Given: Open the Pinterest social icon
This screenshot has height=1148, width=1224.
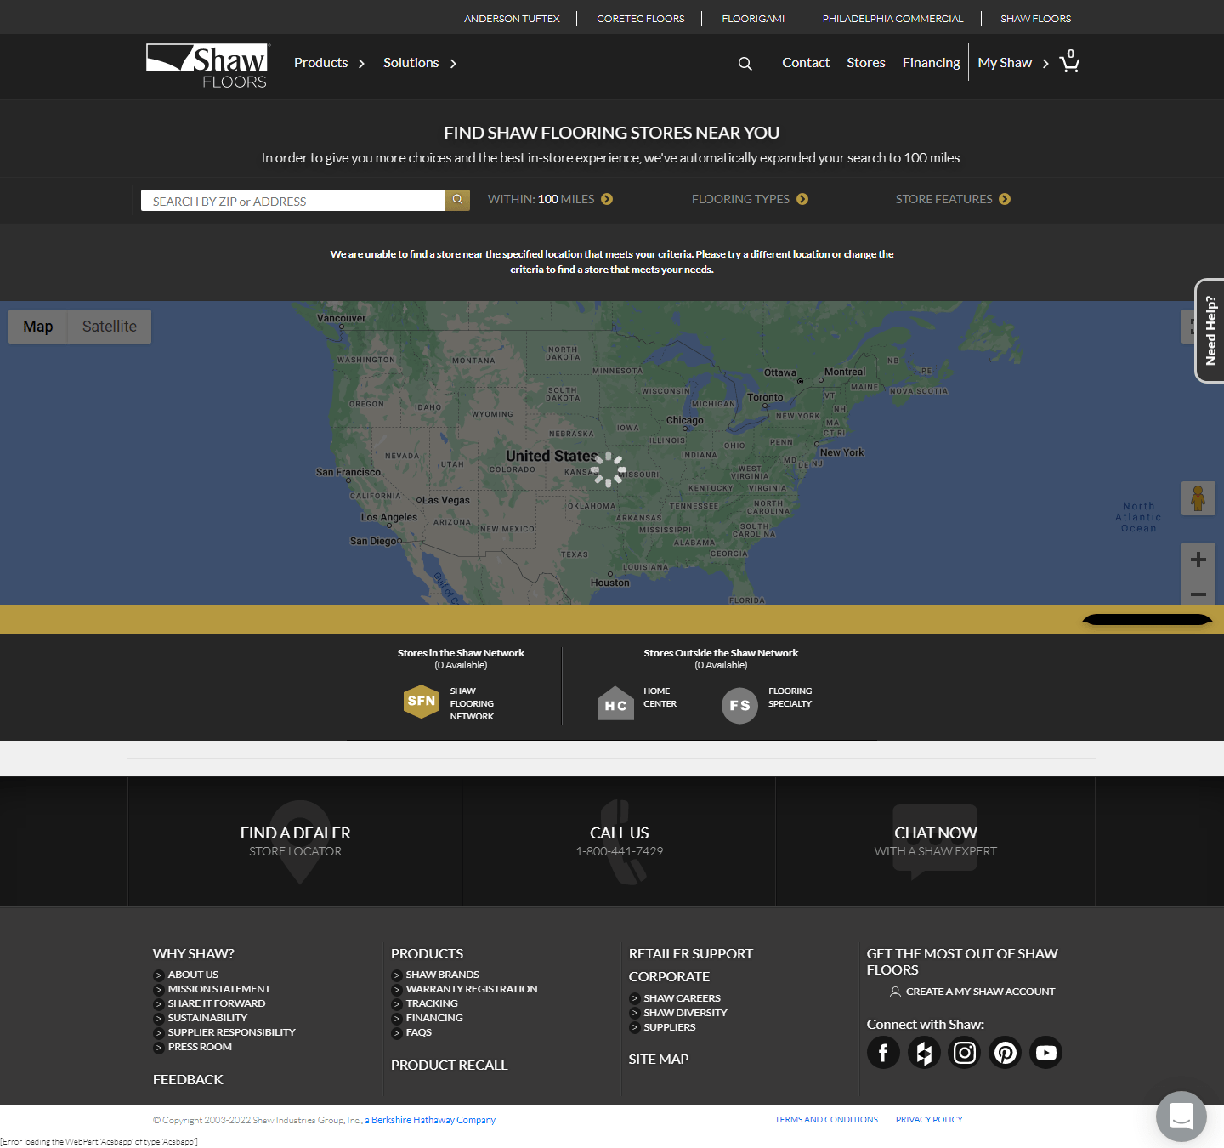Looking at the screenshot, I should click(x=1006, y=1053).
